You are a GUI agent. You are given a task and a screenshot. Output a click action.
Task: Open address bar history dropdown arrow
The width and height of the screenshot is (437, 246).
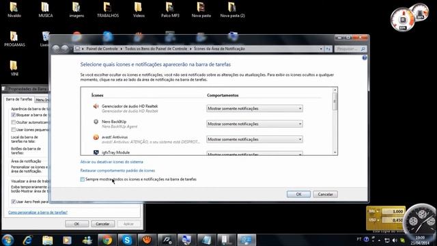tap(321, 49)
